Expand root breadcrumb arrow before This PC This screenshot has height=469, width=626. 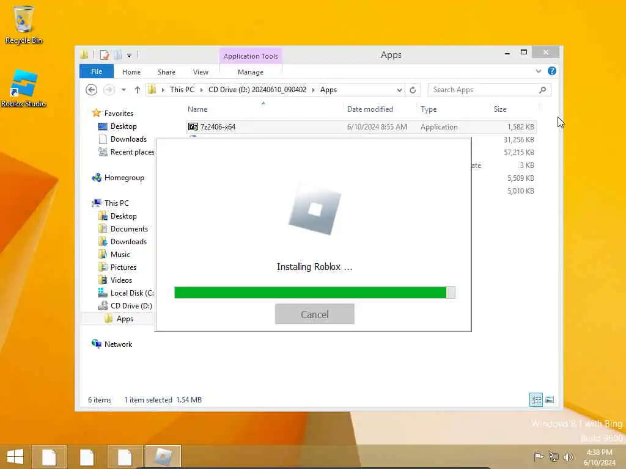163,90
